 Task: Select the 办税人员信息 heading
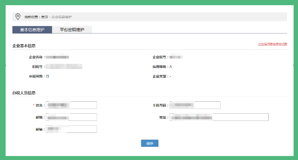[x=24, y=93]
